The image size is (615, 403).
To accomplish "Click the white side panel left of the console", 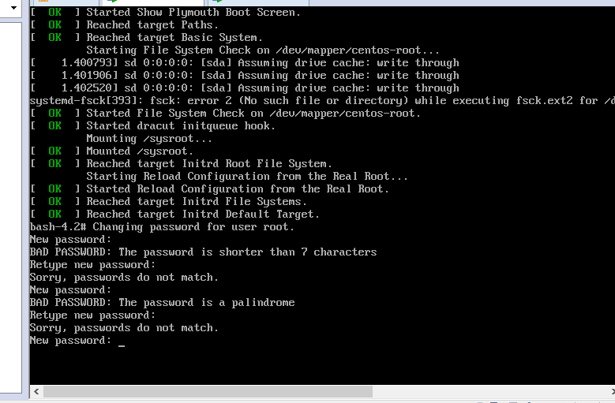I will tap(13, 197).
